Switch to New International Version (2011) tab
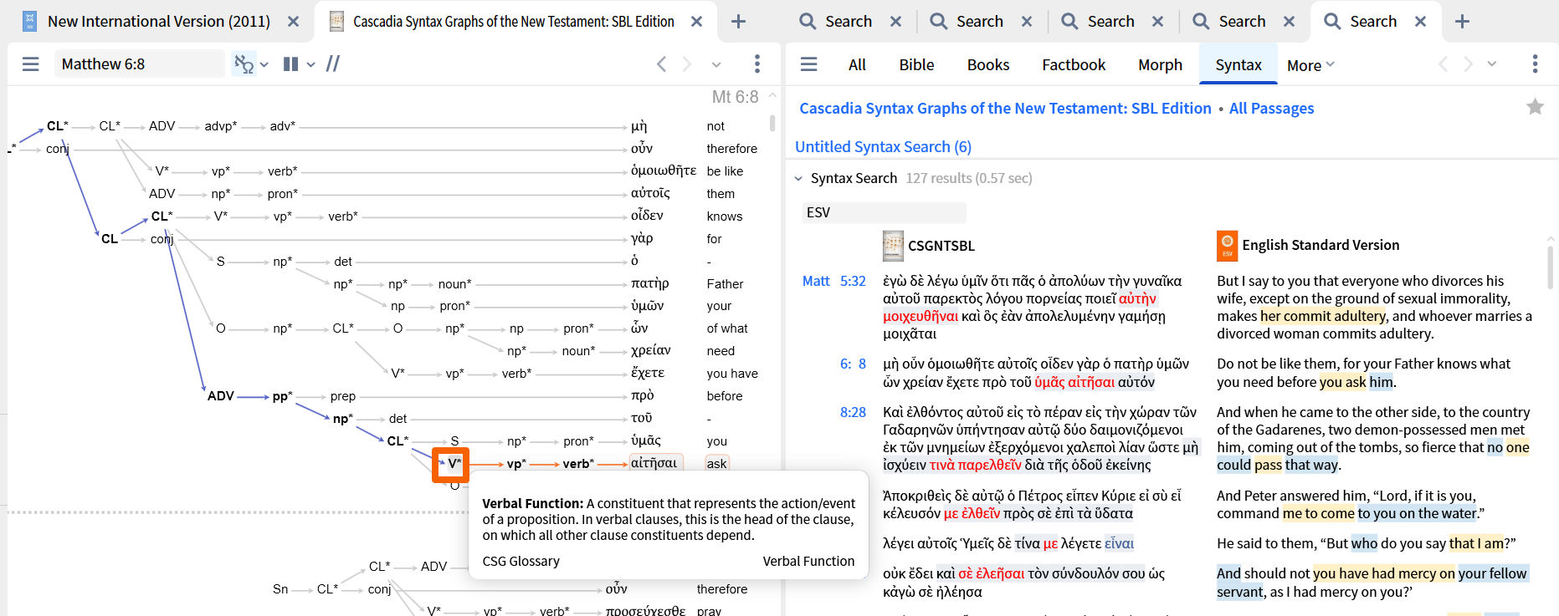Image resolution: width=1559 pixels, height=616 pixels. (159, 22)
